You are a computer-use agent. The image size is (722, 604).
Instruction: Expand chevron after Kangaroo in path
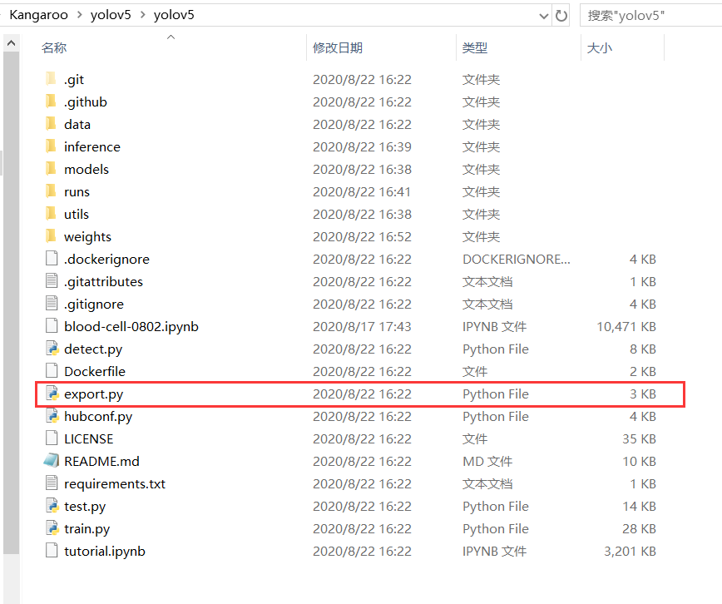pyautogui.click(x=80, y=15)
